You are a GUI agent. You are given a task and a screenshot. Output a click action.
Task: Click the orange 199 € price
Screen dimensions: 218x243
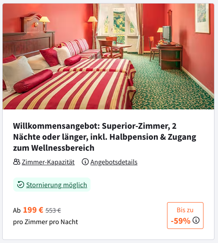(33, 210)
